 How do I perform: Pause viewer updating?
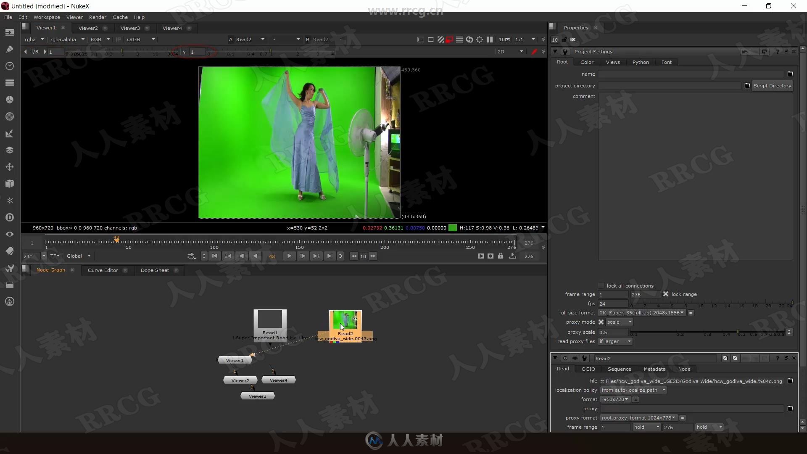coord(490,40)
